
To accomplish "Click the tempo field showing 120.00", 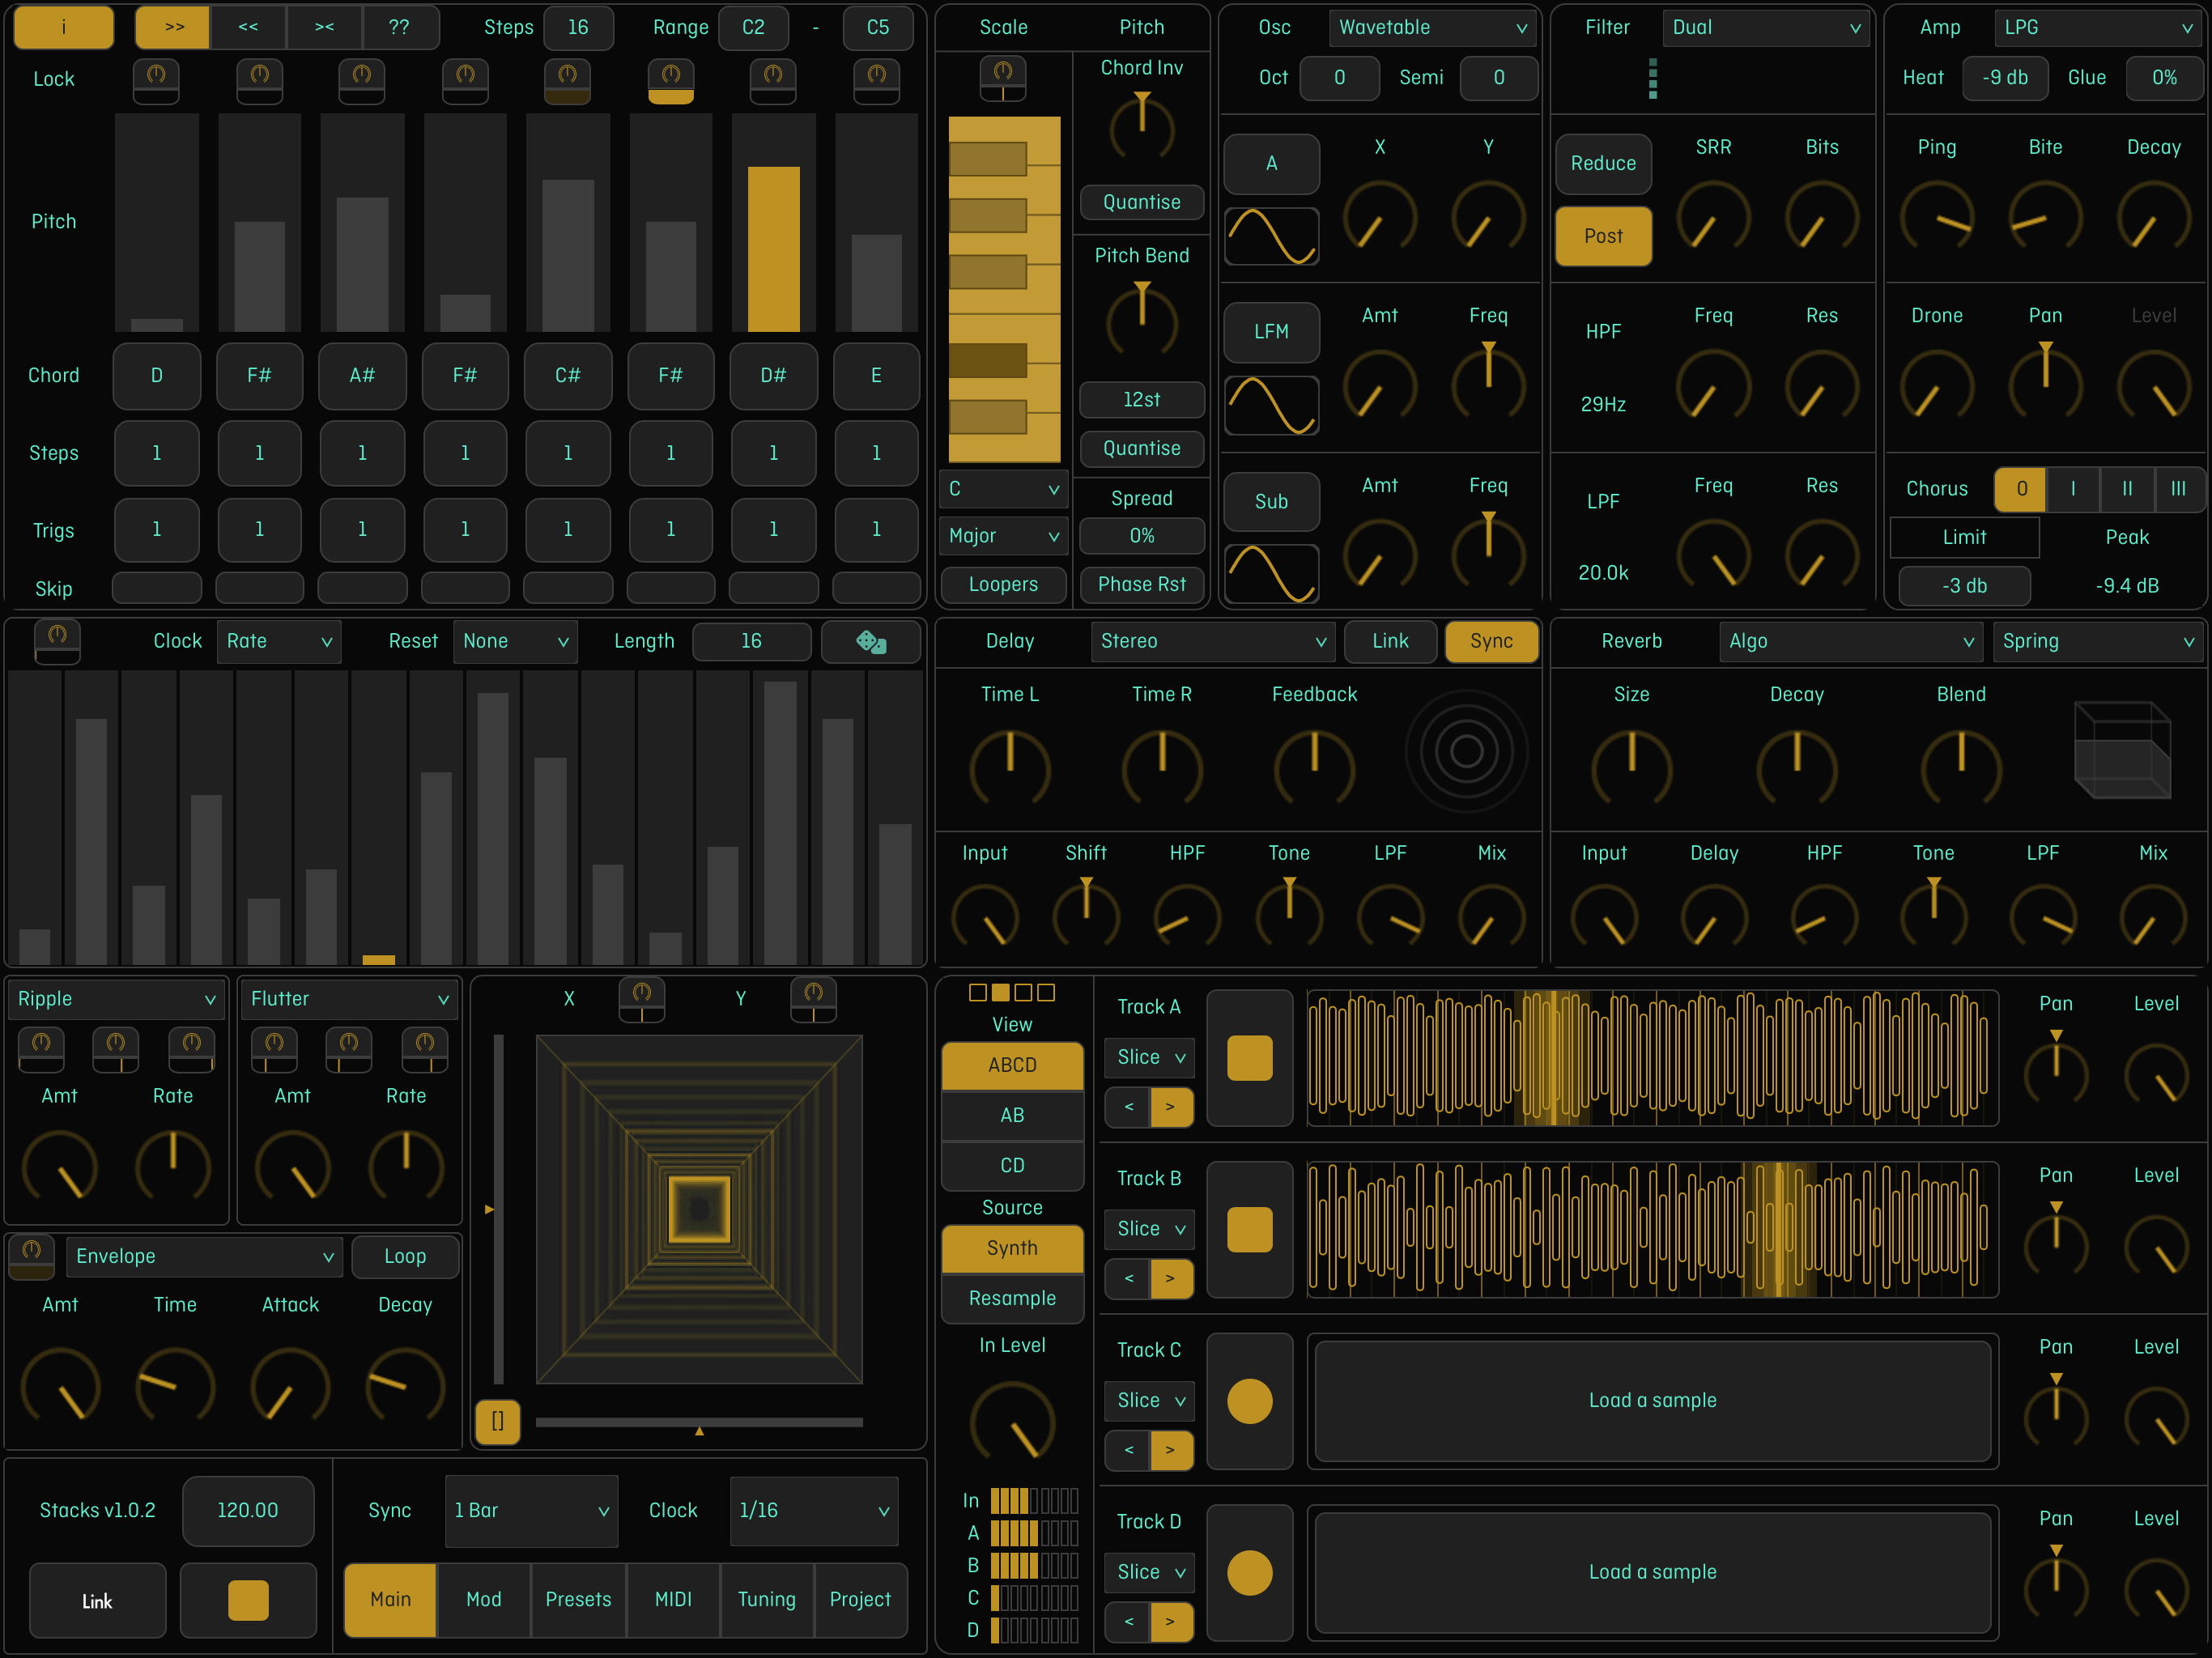I will [x=248, y=1511].
